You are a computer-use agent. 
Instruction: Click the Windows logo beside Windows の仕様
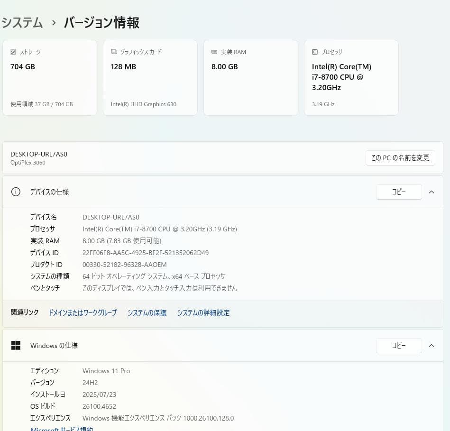(16, 345)
